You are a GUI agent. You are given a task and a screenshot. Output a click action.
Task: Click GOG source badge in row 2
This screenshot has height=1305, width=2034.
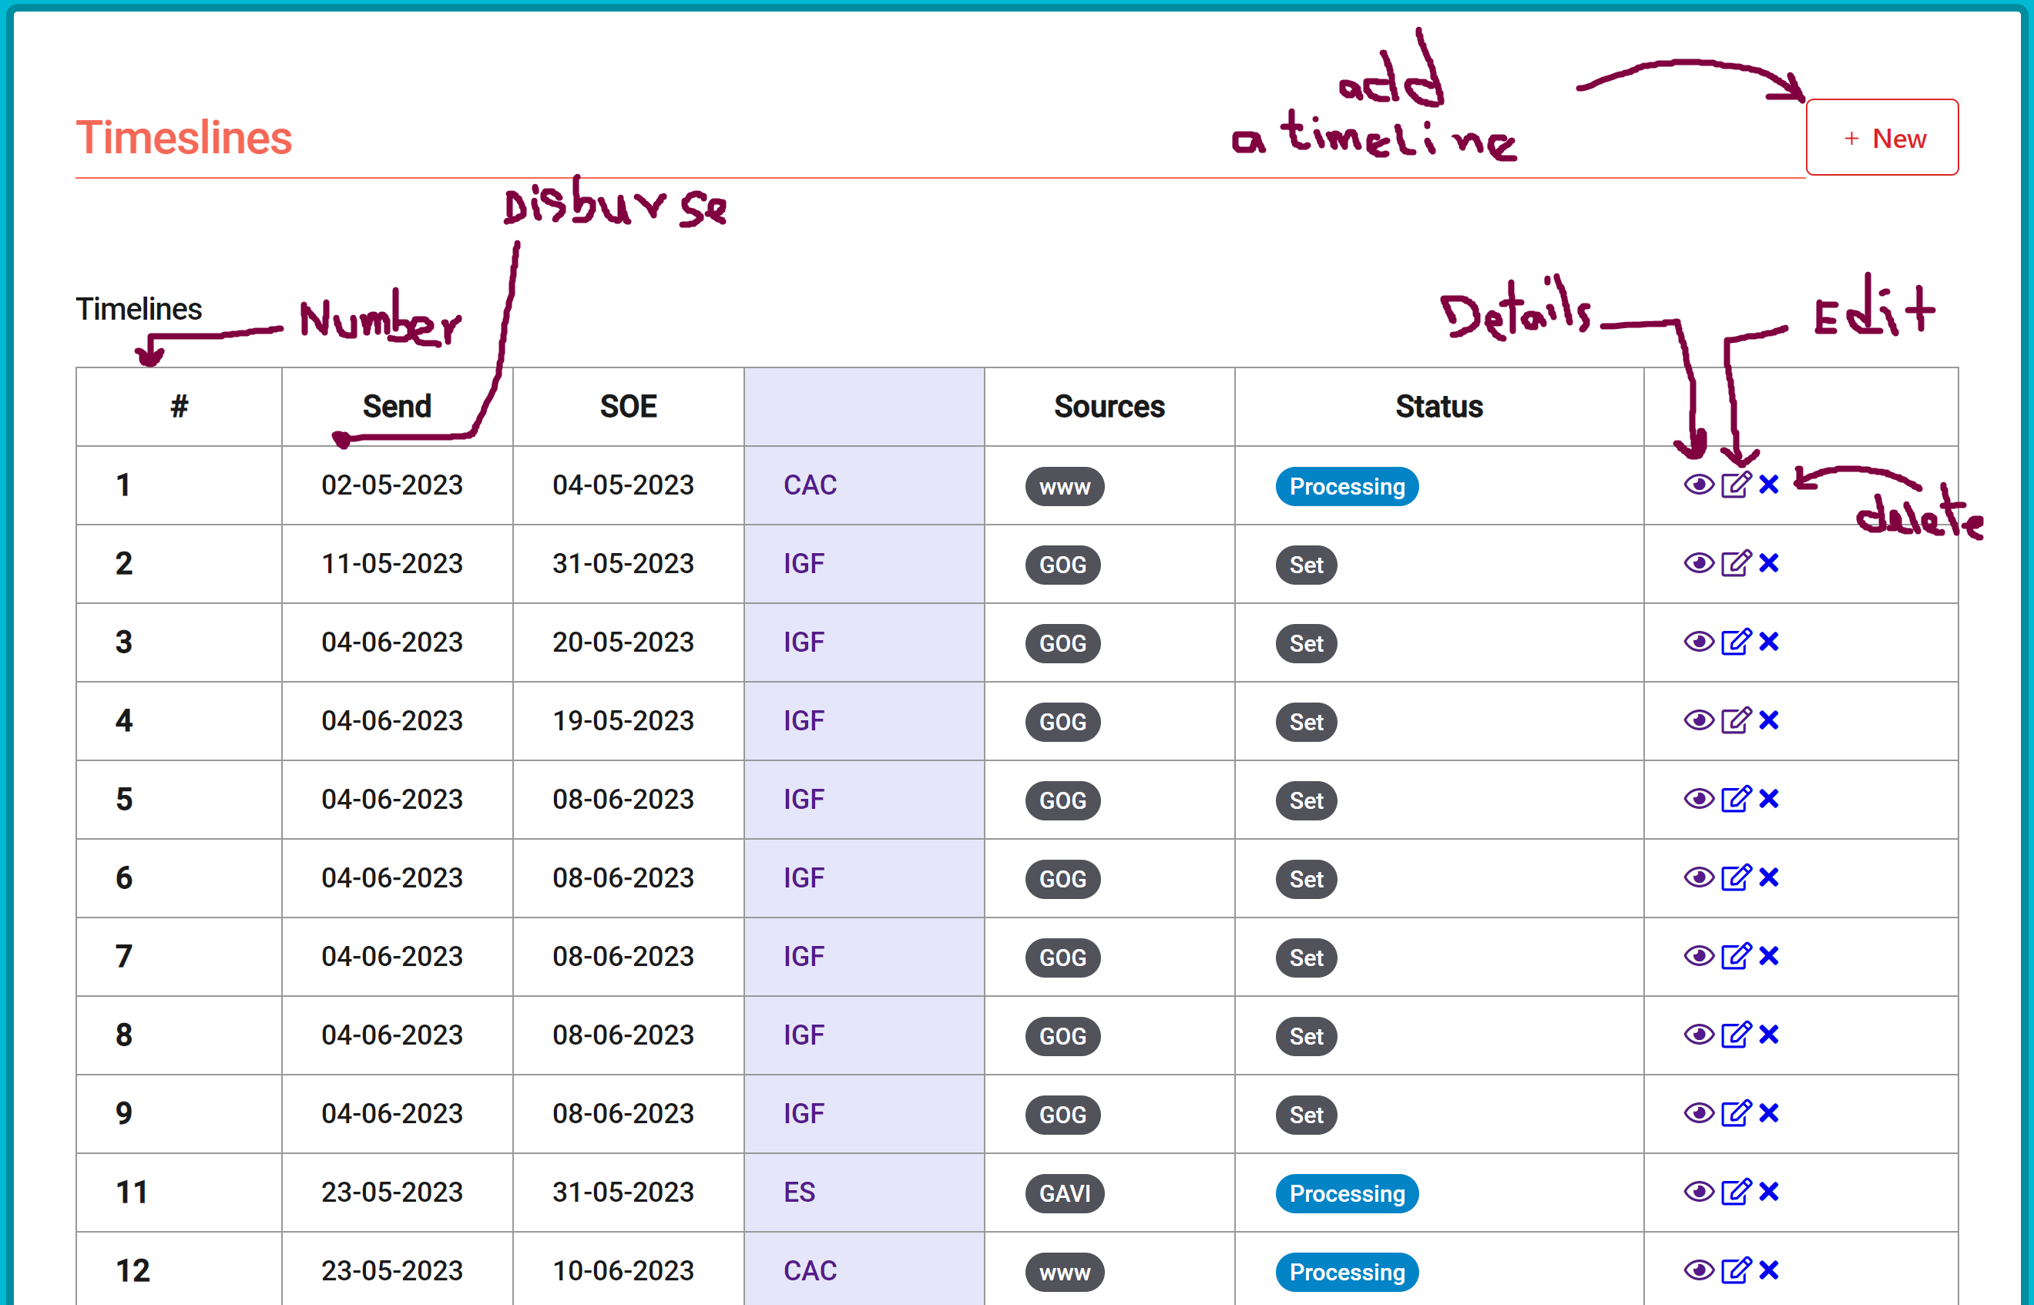tap(1062, 565)
